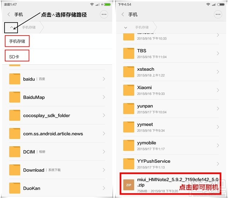Open miui_HMNote2 zip file to flash
This screenshot has height=198, width=228.
click(x=171, y=184)
